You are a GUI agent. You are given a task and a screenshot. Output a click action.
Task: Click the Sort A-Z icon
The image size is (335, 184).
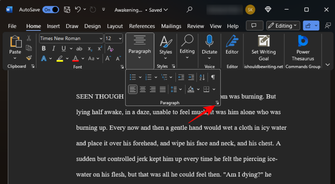tap(202, 77)
